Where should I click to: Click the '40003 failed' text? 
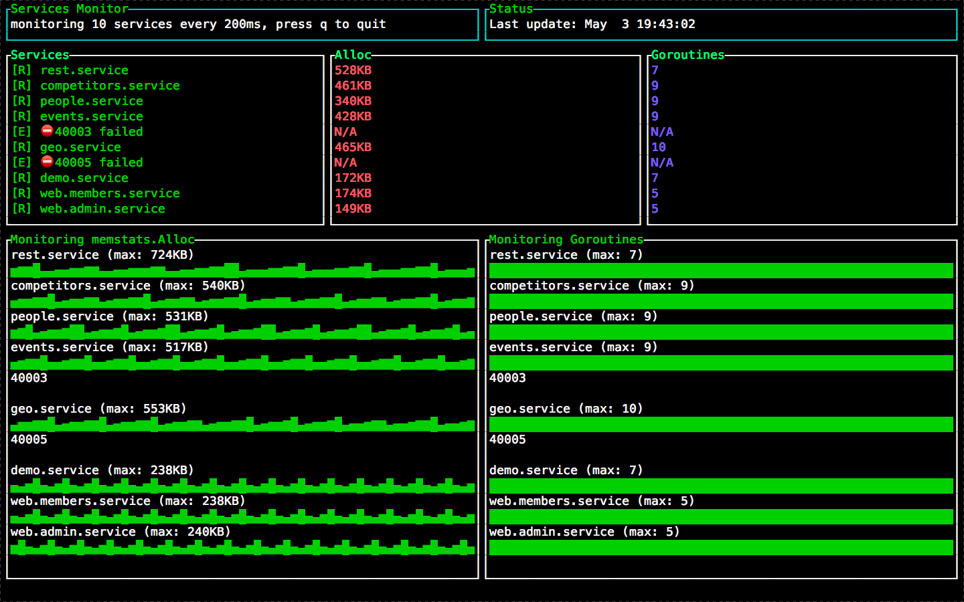99,132
